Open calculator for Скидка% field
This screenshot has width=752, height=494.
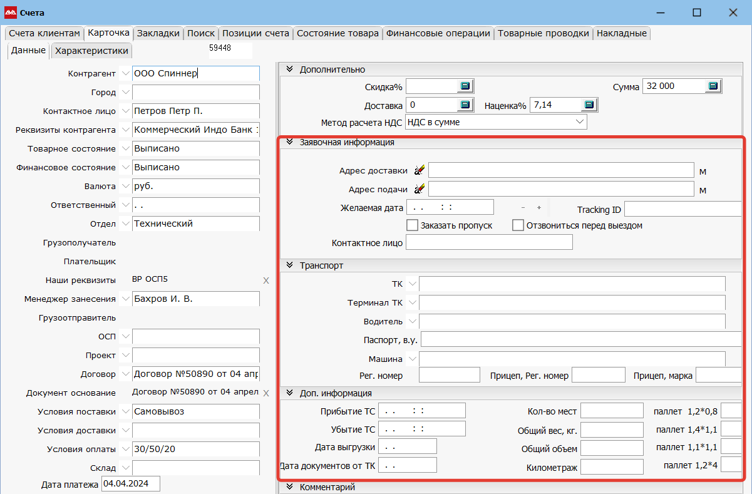click(x=465, y=86)
